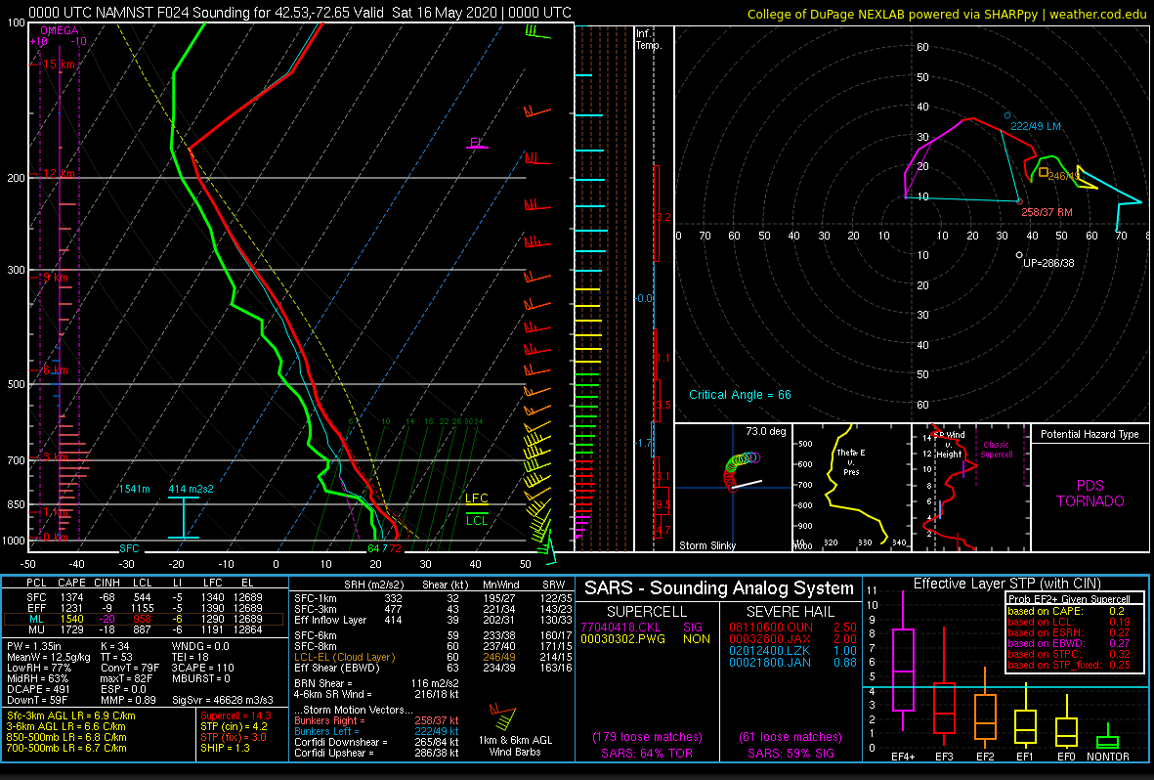Click the LCL-EL (Cloud Layer) row
Screen dimensions: 1154x780
433,657
